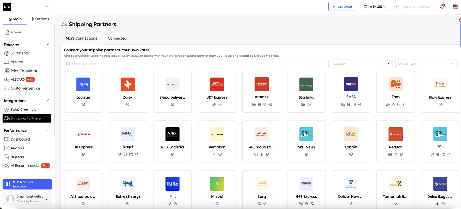Open the wallet balance 84.00 dropdown
This screenshot has width=461, height=209.
375,6
